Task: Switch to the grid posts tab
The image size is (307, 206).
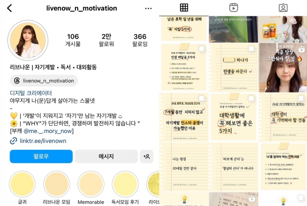Action: click(x=184, y=8)
